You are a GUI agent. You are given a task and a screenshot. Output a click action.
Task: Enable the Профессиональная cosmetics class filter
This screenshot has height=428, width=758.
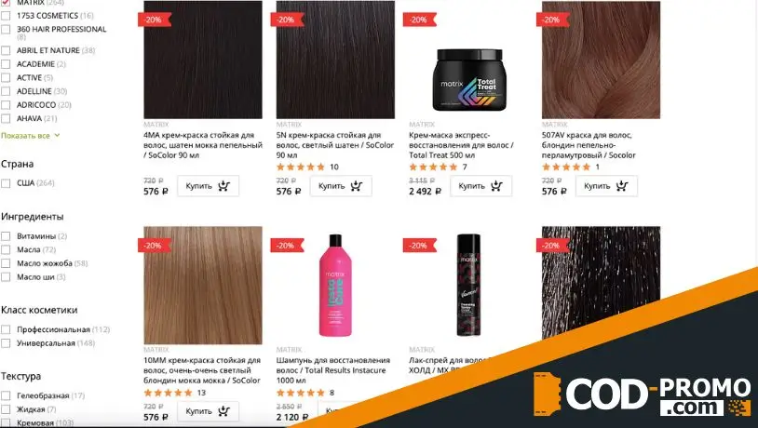[x=6, y=329]
